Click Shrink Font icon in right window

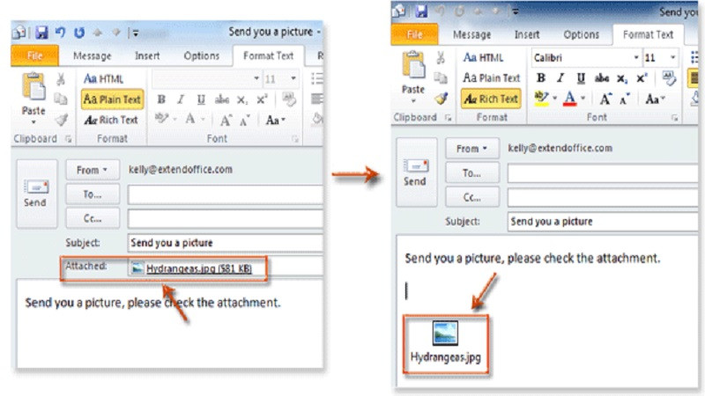tap(625, 99)
